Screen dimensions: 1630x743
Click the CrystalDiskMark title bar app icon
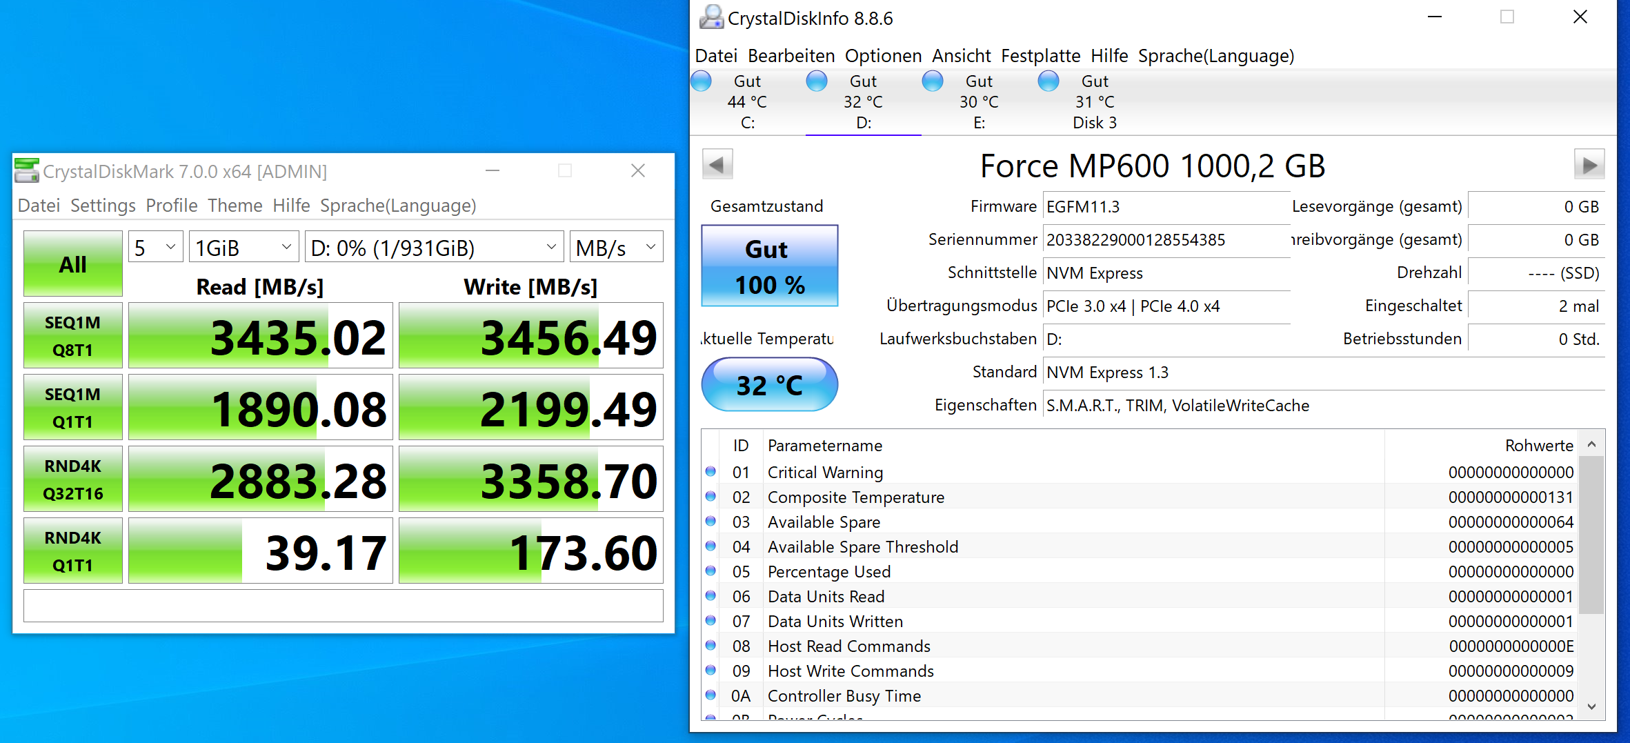pos(27,170)
